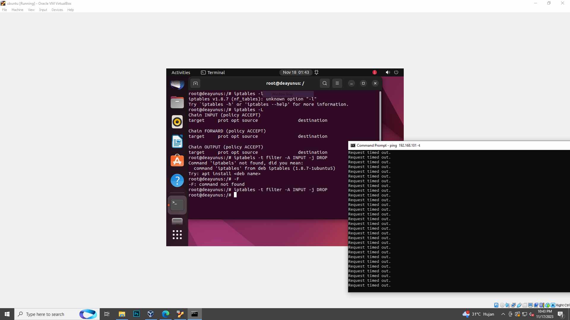The image size is (570, 320).
Task: Open the 31°C Hujan weather widget
Action: (478, 314)
